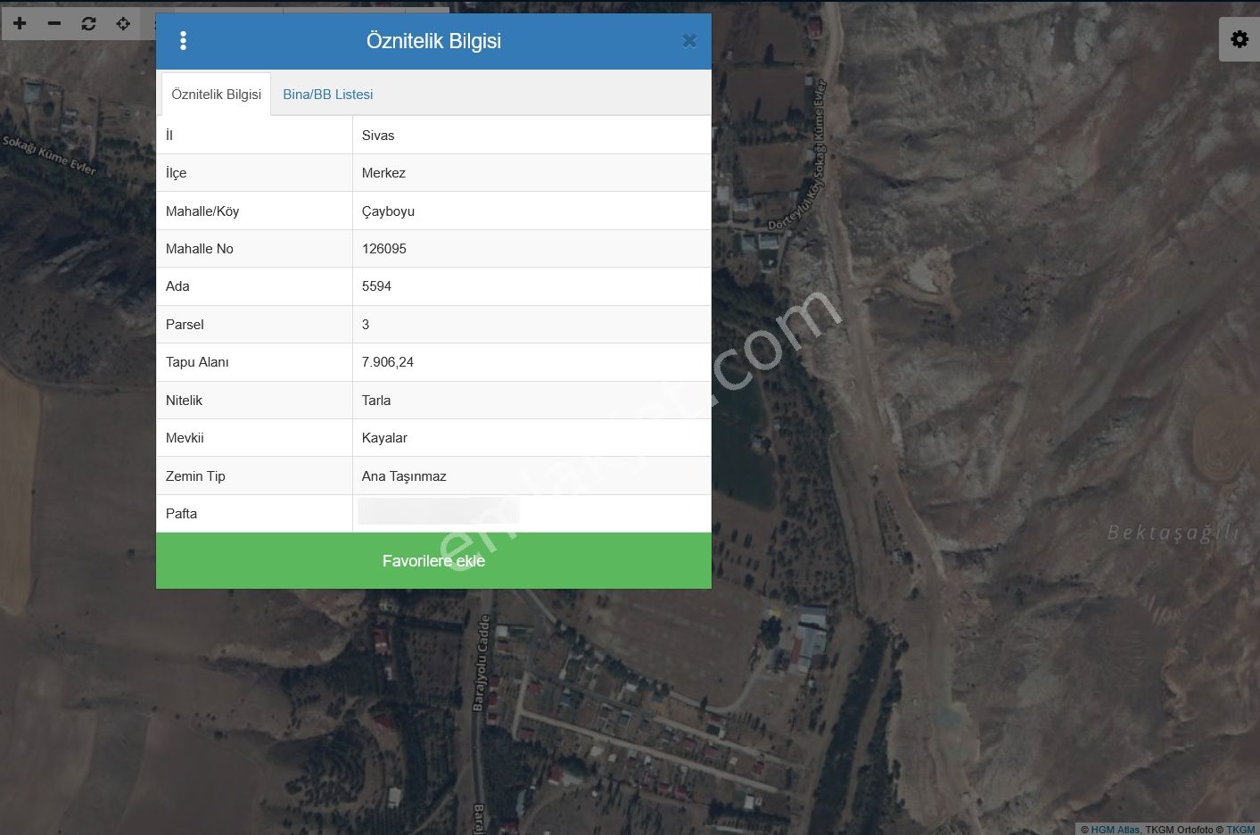
Task: Switch to Bina/BB Listesi tab
Action: click(327, 95)
